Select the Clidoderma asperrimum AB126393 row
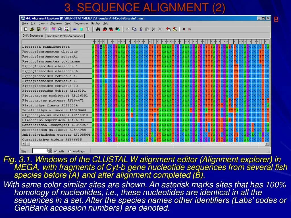291x218 pixels. tap(57, 120)
